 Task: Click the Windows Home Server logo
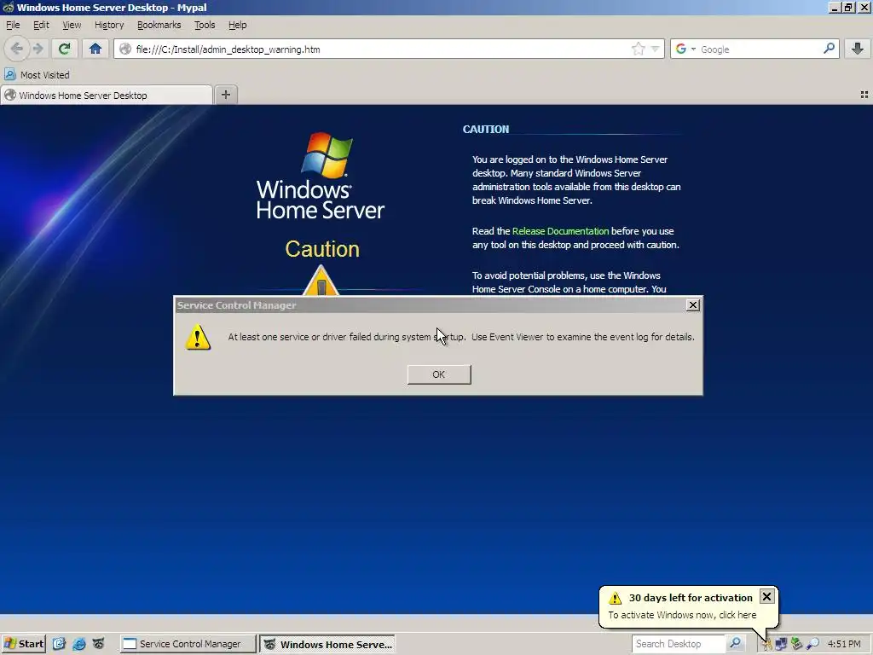[x=321, y=176]
